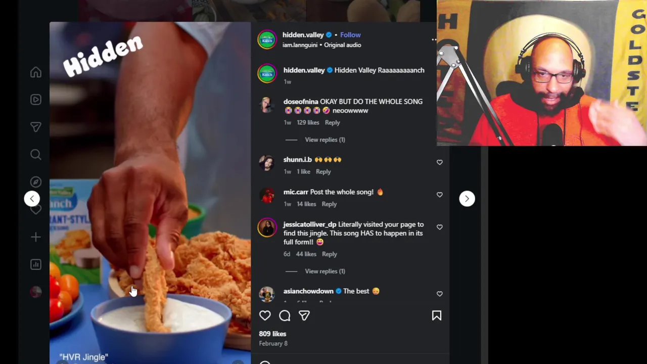Share the post with the paper plane icon
647x364 pixels.
[x=304, y=315]
